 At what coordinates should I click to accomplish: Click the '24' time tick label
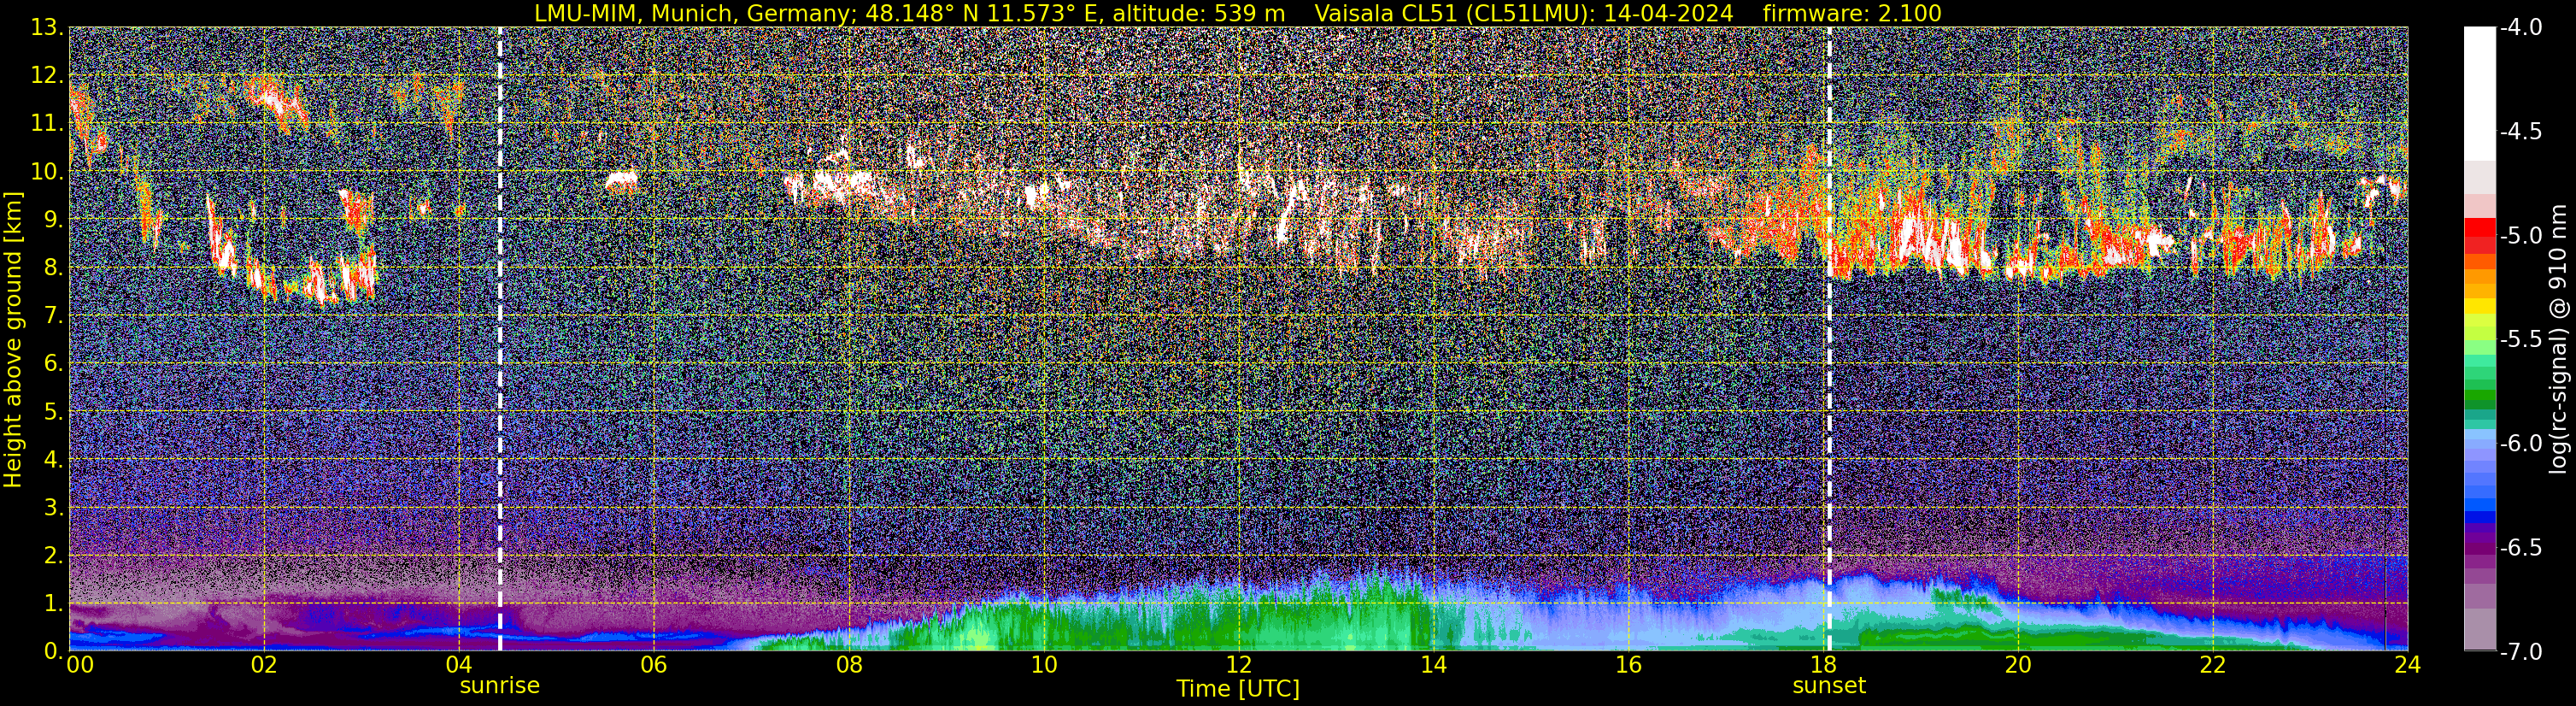2407,665
